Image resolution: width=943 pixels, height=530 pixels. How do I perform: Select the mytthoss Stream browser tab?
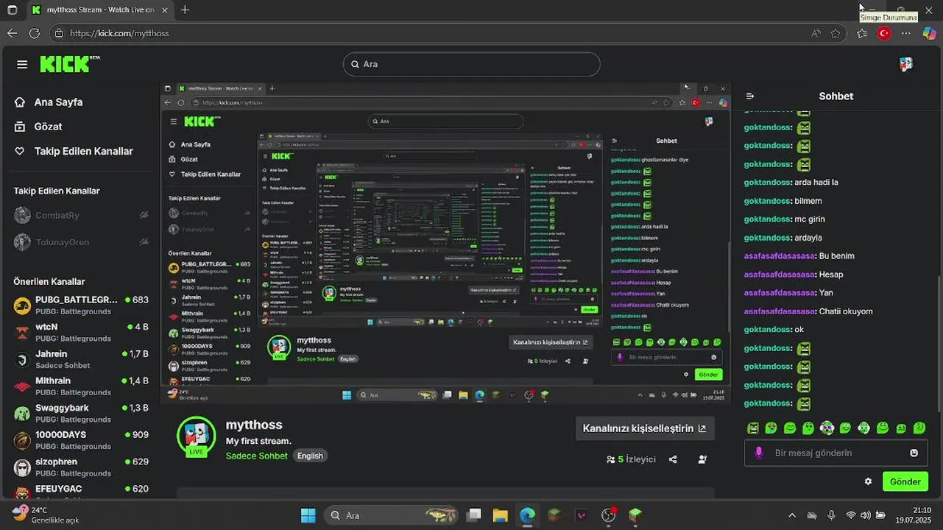[101, 10]
